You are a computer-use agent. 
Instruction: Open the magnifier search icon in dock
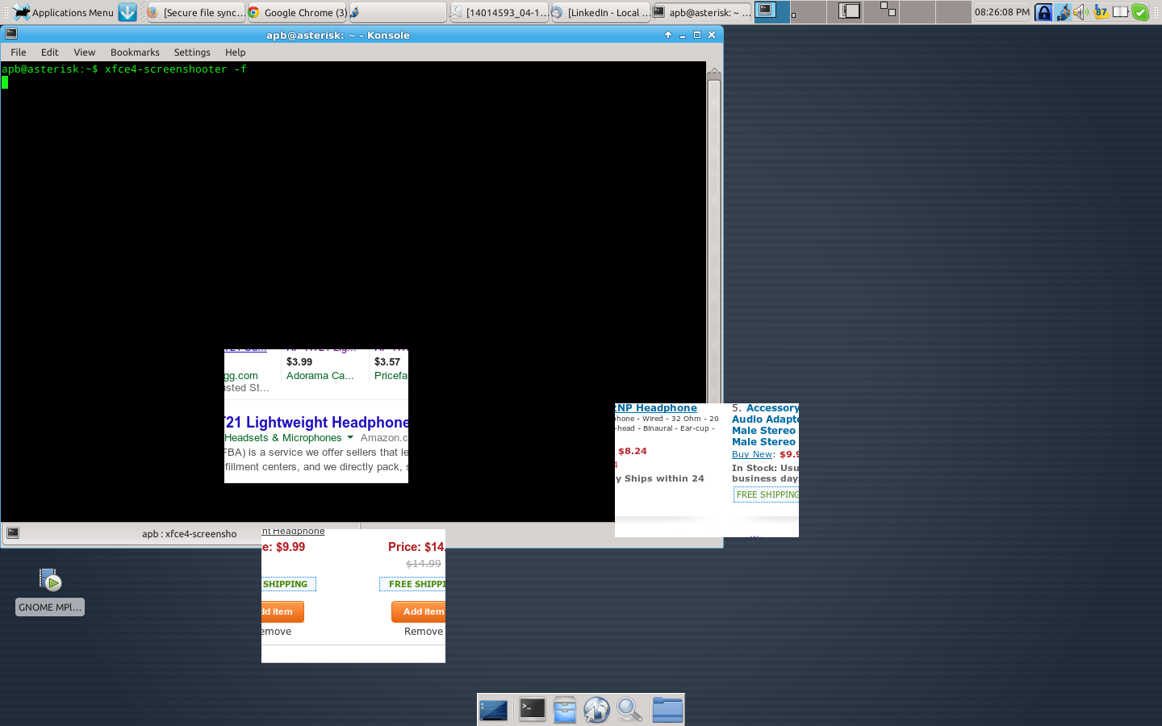point(629,710)
